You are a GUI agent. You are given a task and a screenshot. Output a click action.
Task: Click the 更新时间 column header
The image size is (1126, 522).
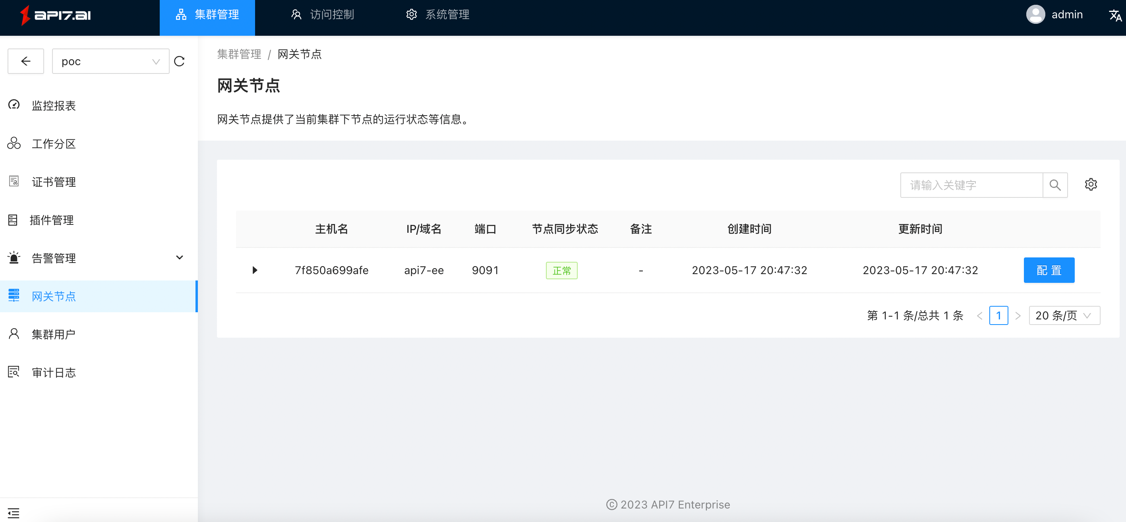click(x=921, y=229)
